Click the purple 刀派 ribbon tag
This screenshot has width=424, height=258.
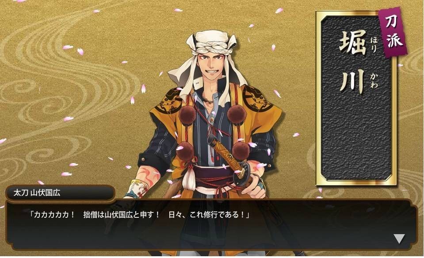(393, 32)
